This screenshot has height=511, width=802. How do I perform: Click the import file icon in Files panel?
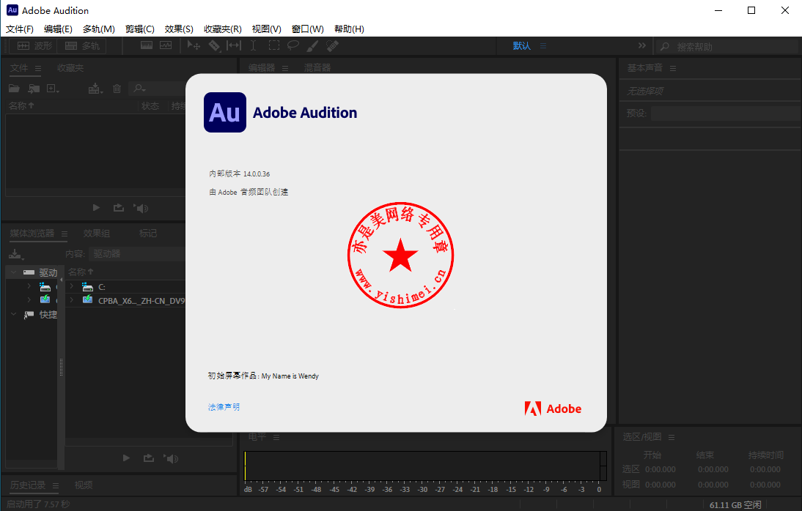click(x=34, y=89)
